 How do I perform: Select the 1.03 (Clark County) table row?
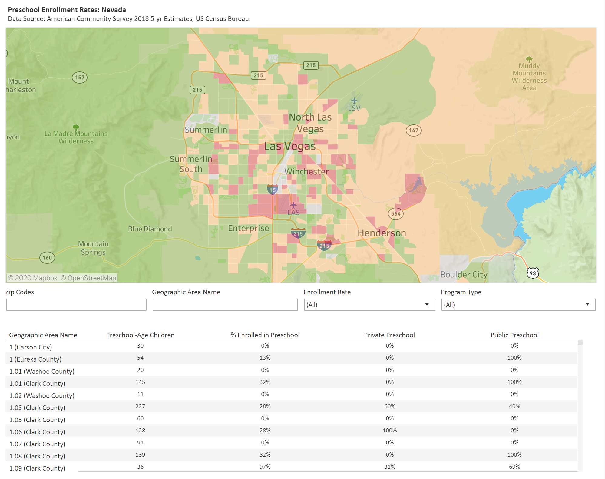point(37,408)
